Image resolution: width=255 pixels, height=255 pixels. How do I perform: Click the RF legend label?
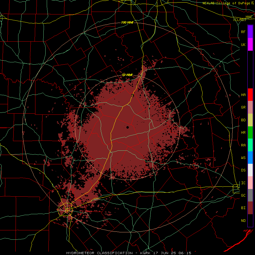tap(243, 32)
